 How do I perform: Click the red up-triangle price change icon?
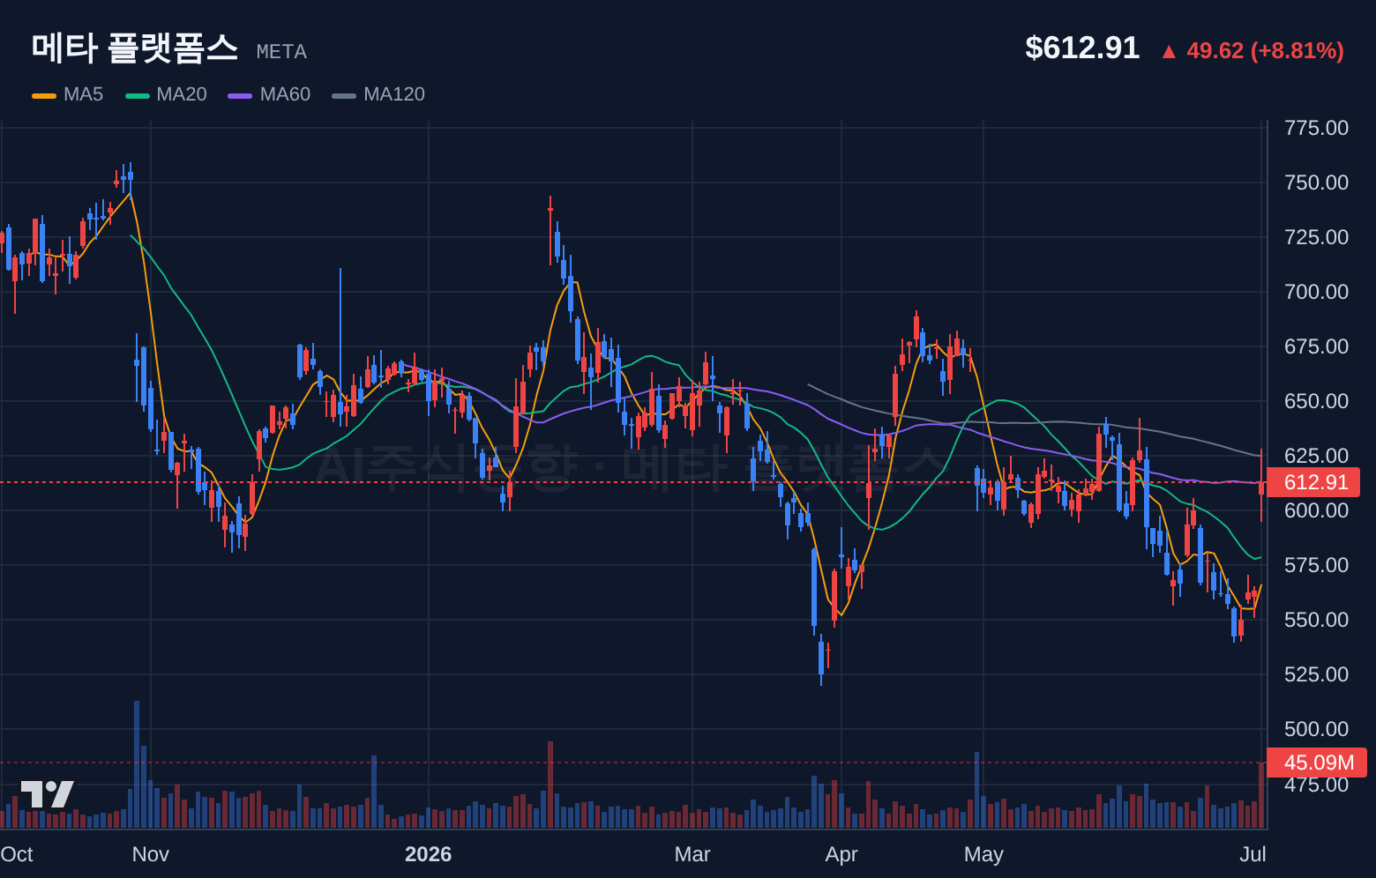pos(1169,52)
